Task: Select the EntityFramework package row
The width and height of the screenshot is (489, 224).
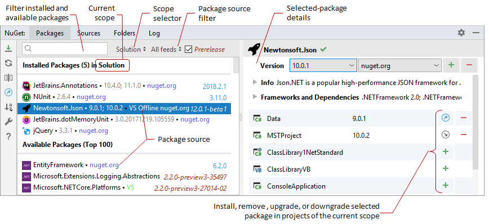Action: (x=125, y=165)
